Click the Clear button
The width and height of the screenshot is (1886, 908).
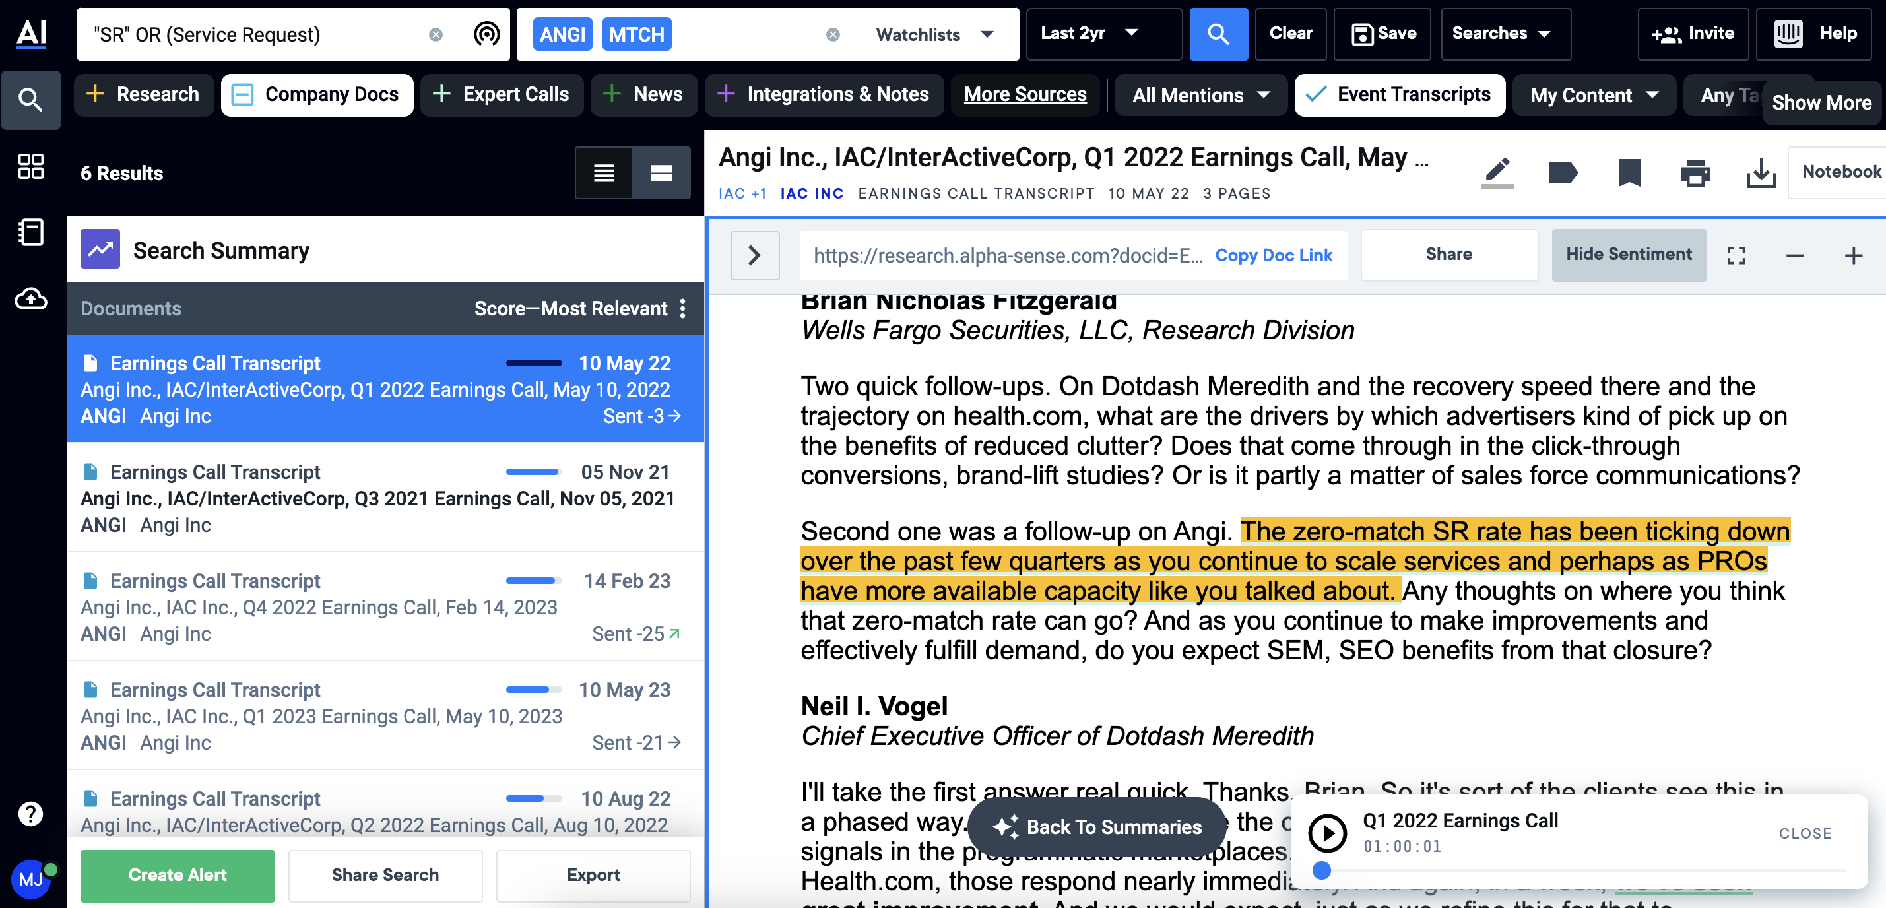(1290, 34)
